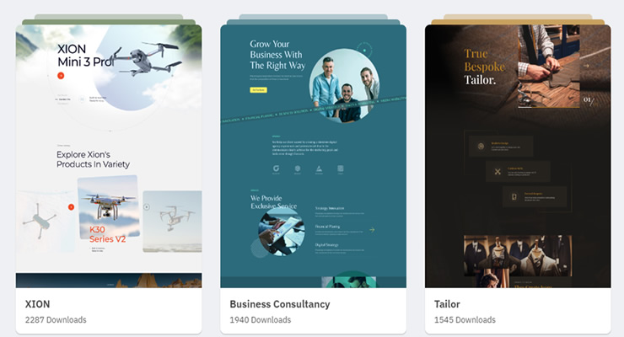The height and width of the screenshot is (337, 624).
Task: Click the first service icon below consultancy paragraph
Action: (276, 168)
